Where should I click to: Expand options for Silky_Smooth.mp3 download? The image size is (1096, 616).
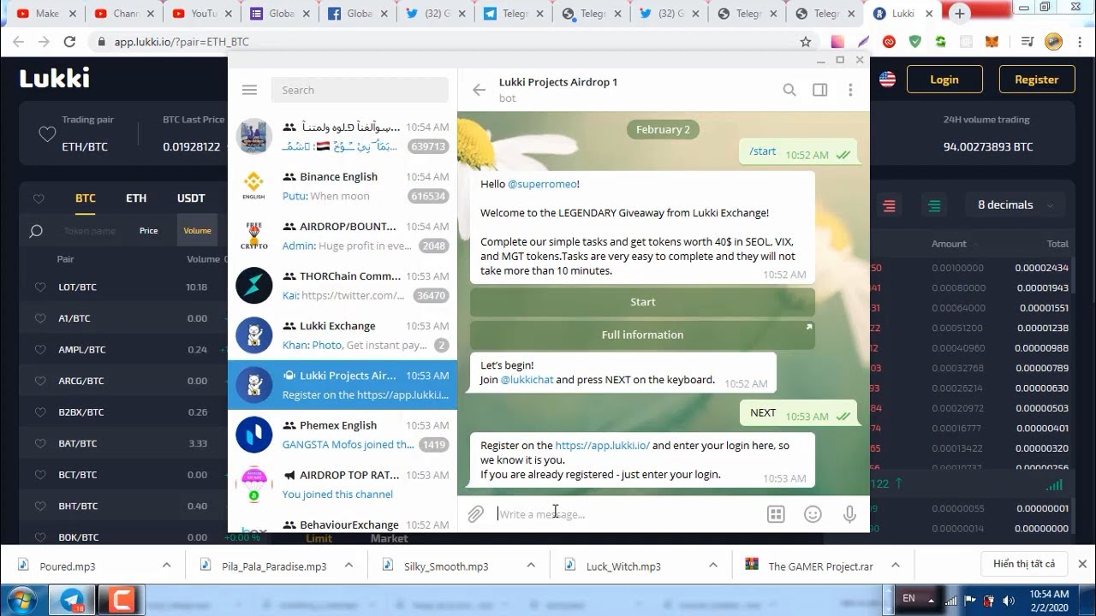click(x=531, y=565)
